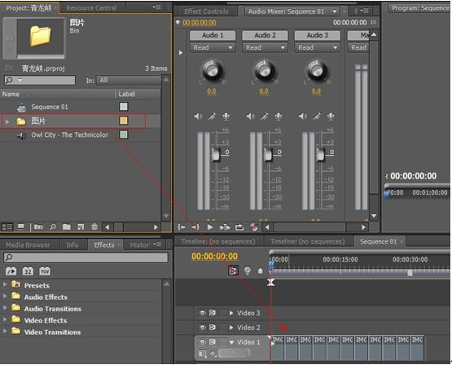Click the 32-bit effects filter icon
Image resolution: width=452 pixels, height=365 pixels.
[28, 271]
